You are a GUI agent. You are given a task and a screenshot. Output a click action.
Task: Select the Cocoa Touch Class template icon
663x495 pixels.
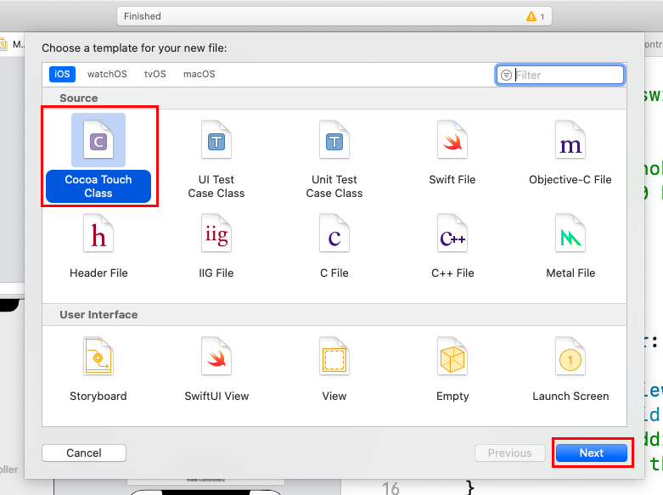(x=98, y=140)
